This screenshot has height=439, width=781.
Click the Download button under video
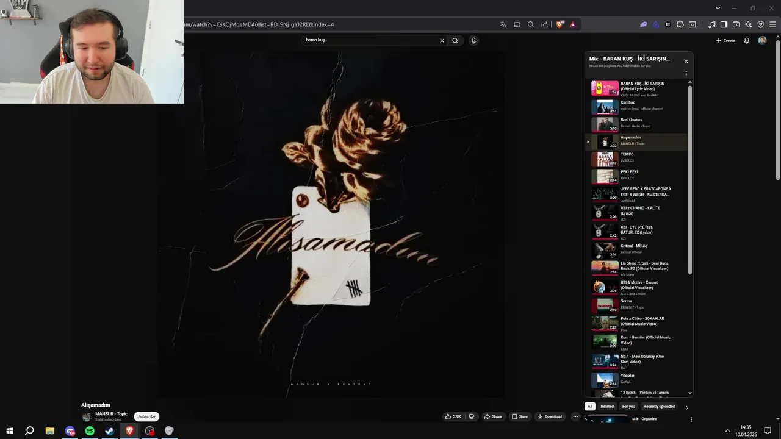550,416
